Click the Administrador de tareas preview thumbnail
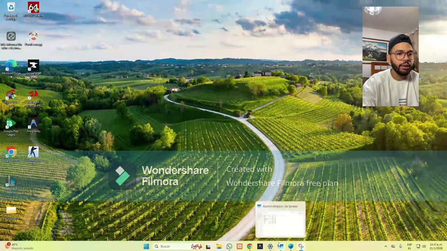Screen dimensions: 447x251 [x=280, y=220]
